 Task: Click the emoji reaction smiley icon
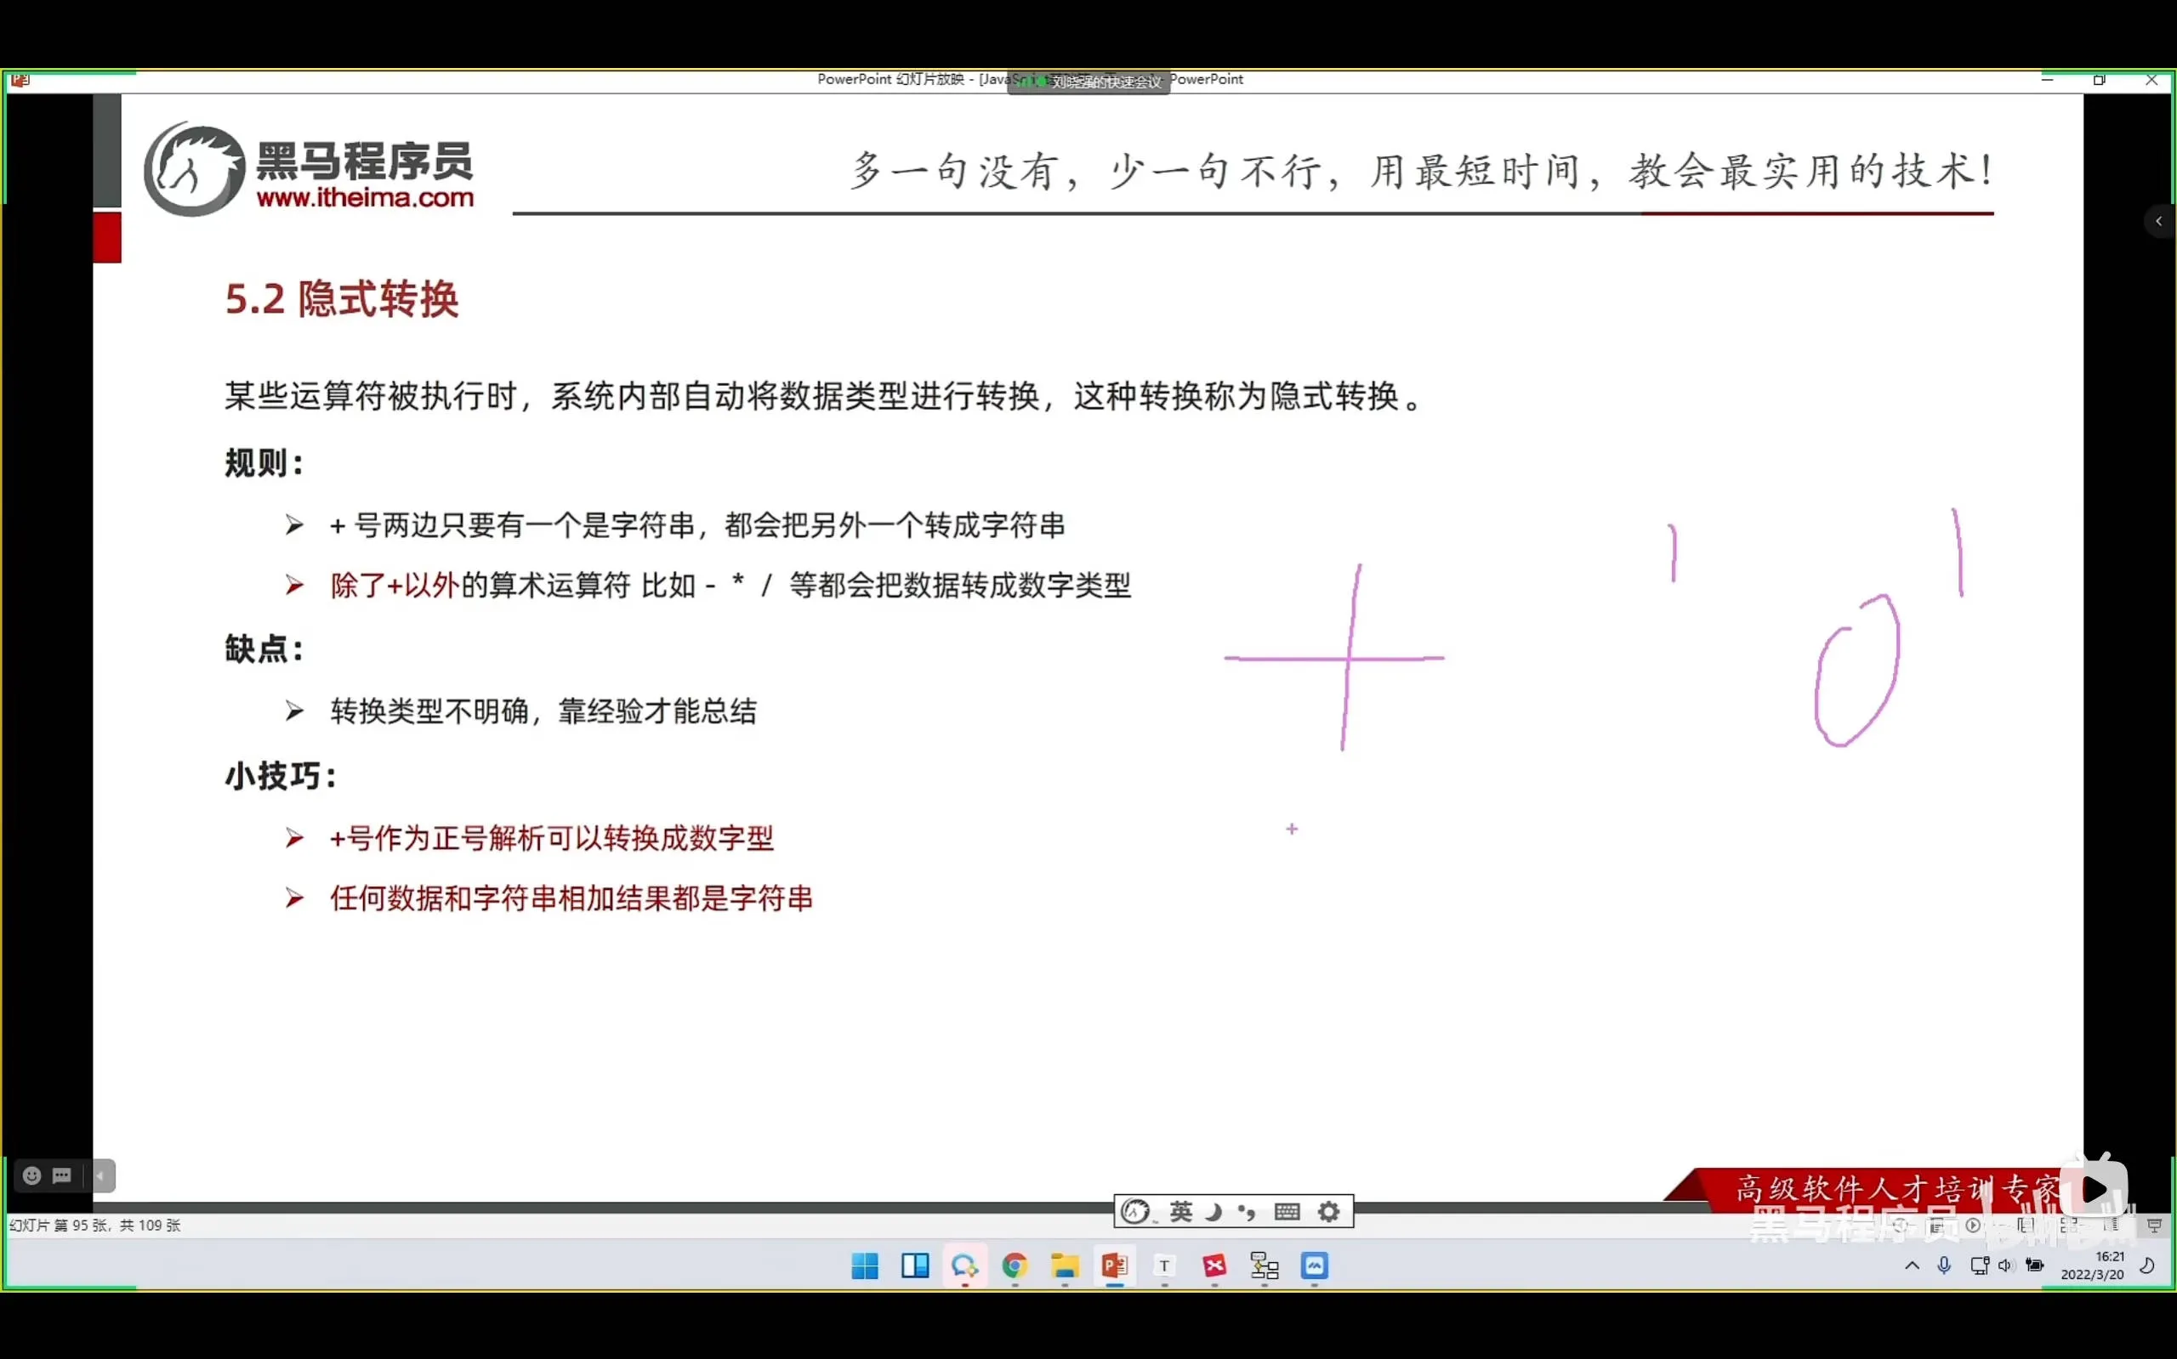pyautogui.click(x=31, y=1175)
